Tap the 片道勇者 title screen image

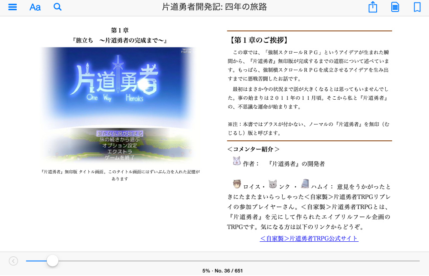(119, 105)
